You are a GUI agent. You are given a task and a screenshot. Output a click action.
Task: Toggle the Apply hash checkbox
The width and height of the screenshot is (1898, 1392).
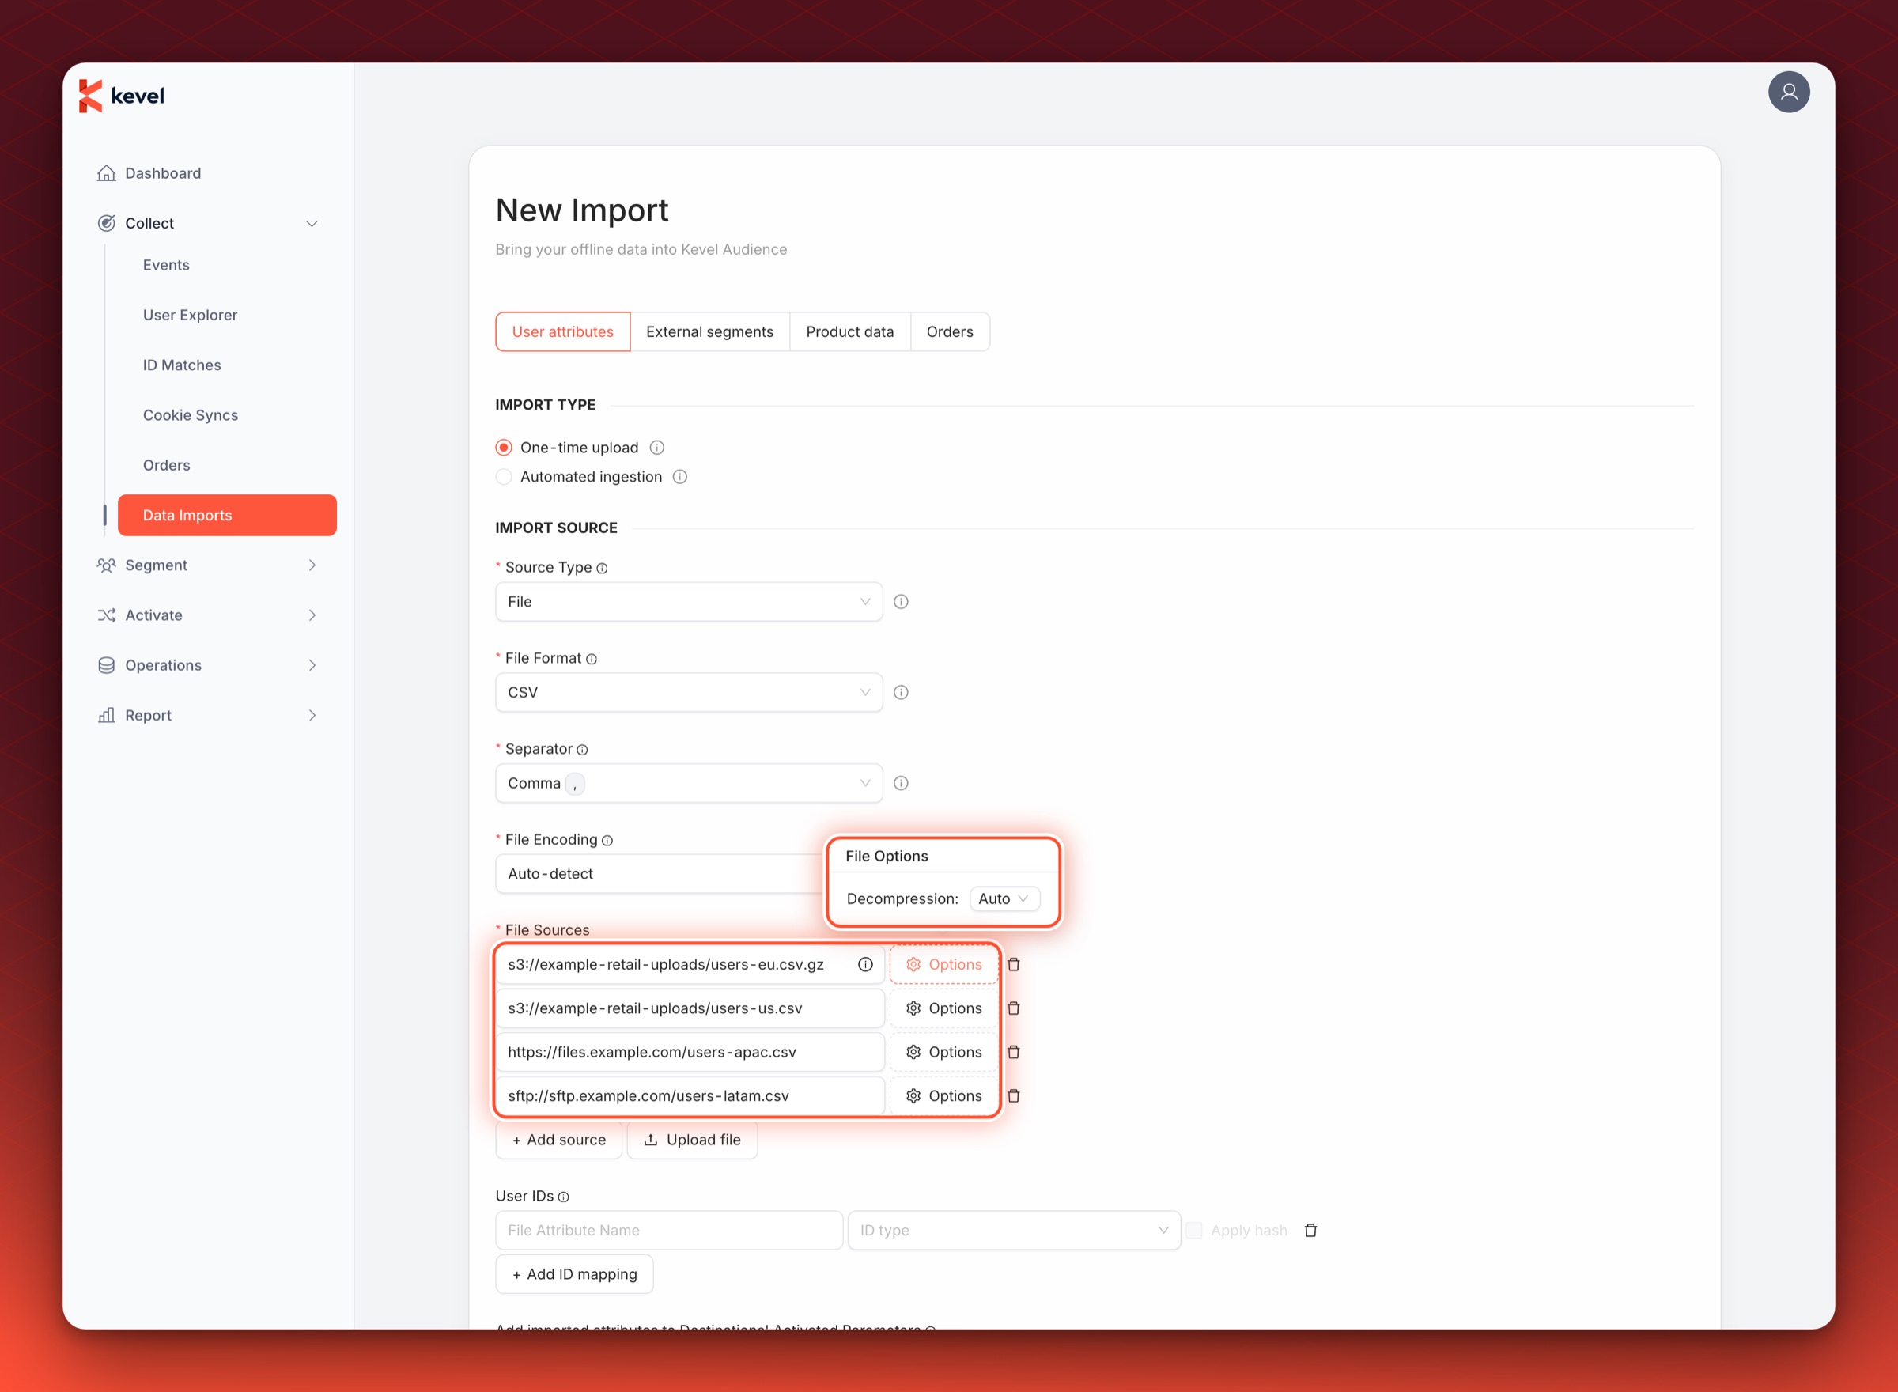pos(1193,1231)
